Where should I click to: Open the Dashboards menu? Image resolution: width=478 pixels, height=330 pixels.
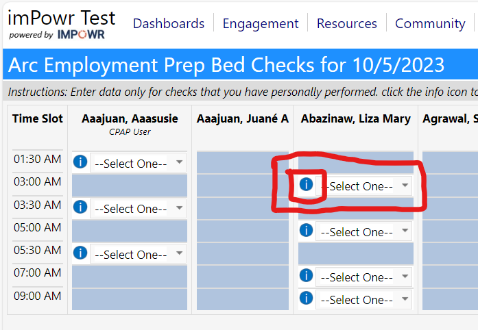(169, 23)
